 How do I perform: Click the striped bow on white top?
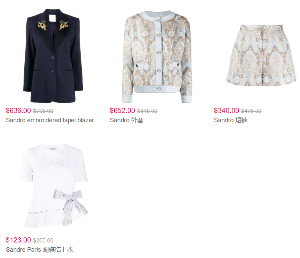tap(72, 202)
